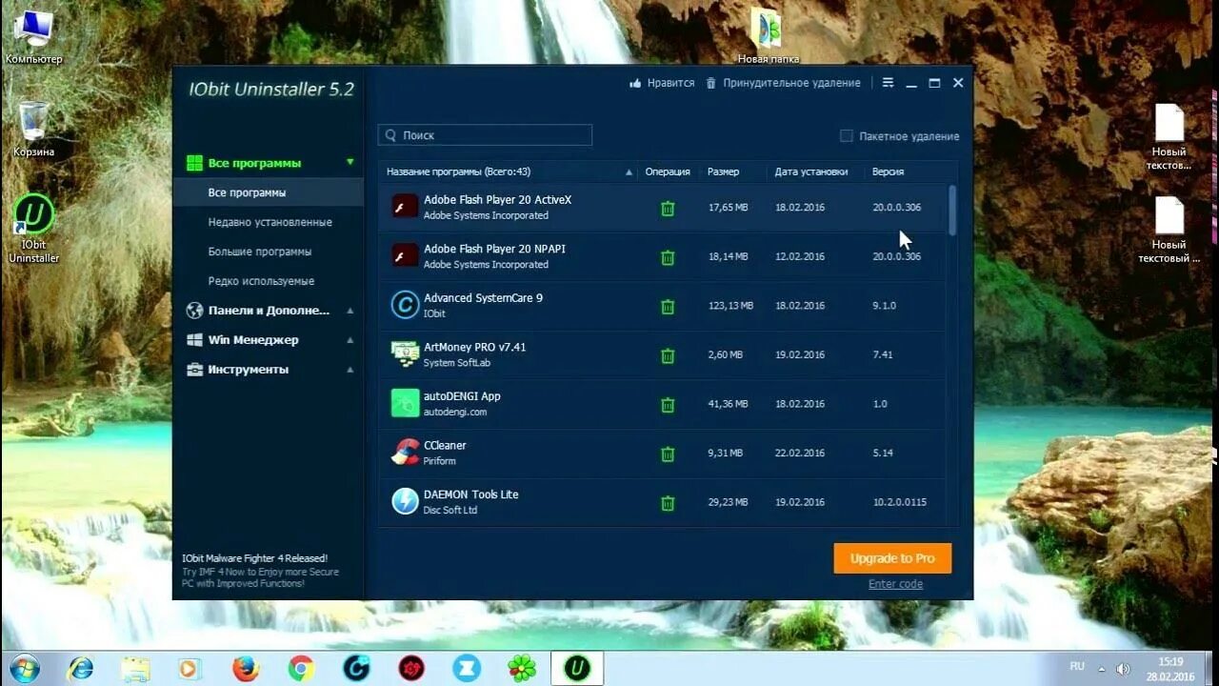Image resolution: width=1219 pixels, height=686 pixels.
Task: Click the Adobe Flash Player ActiveX program icon
Action: (x=405, y=207)
